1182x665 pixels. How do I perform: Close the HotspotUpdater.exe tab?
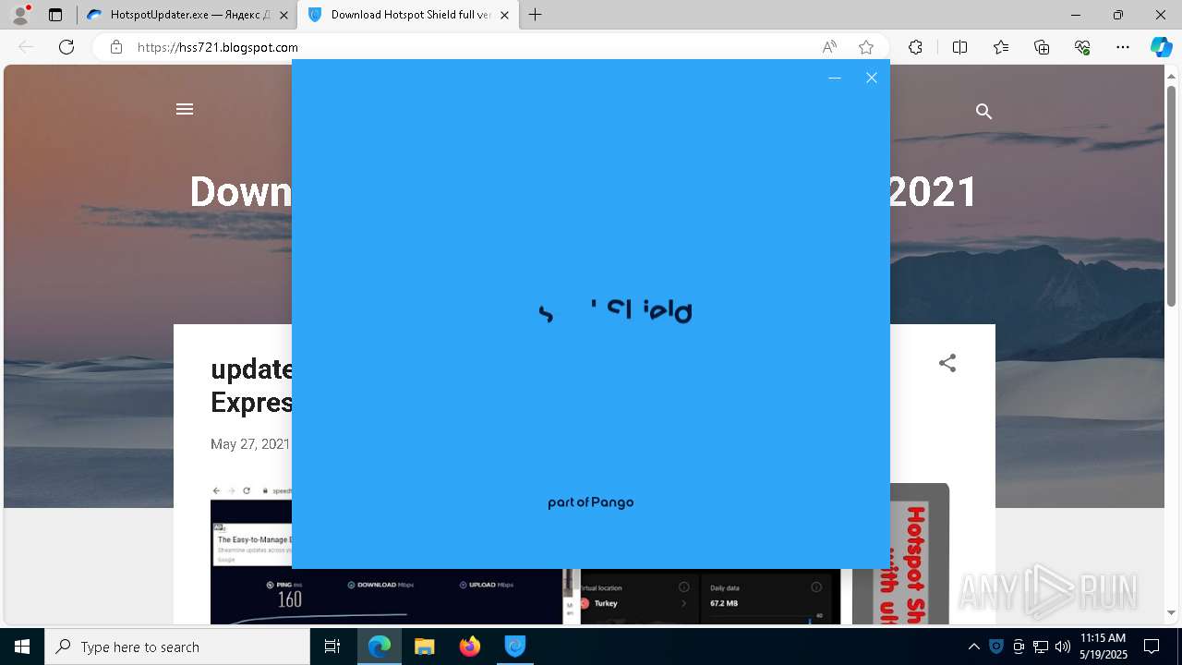283,15
